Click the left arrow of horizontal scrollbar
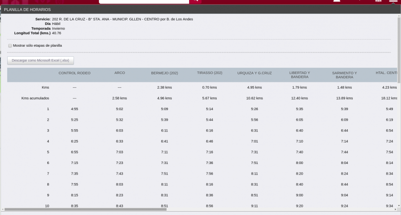 pyautogui.click(x=2, y=209)
